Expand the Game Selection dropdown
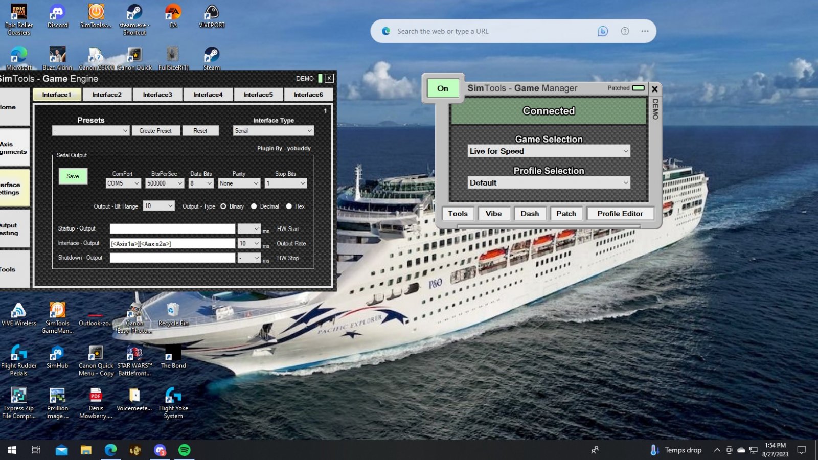This screenshot has width=818, height=460. pyautogui.click(x=549, y=151)
